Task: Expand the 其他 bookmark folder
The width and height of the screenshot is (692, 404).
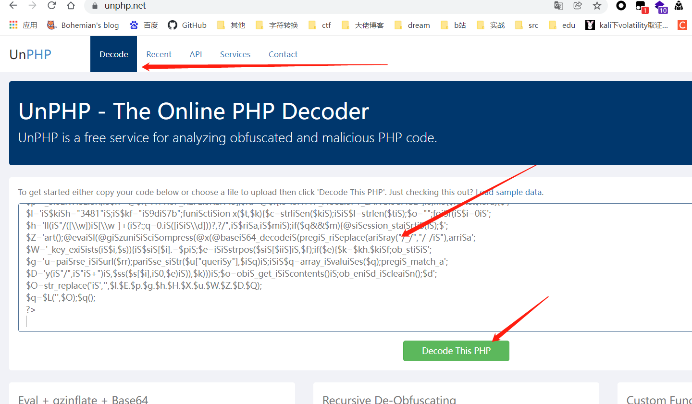Action: 231,25
